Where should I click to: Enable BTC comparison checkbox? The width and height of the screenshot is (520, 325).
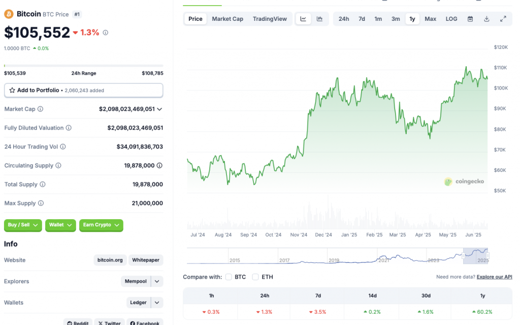point(229,277)
